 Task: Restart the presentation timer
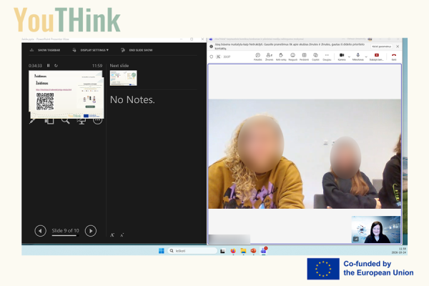tap(56, 65)
